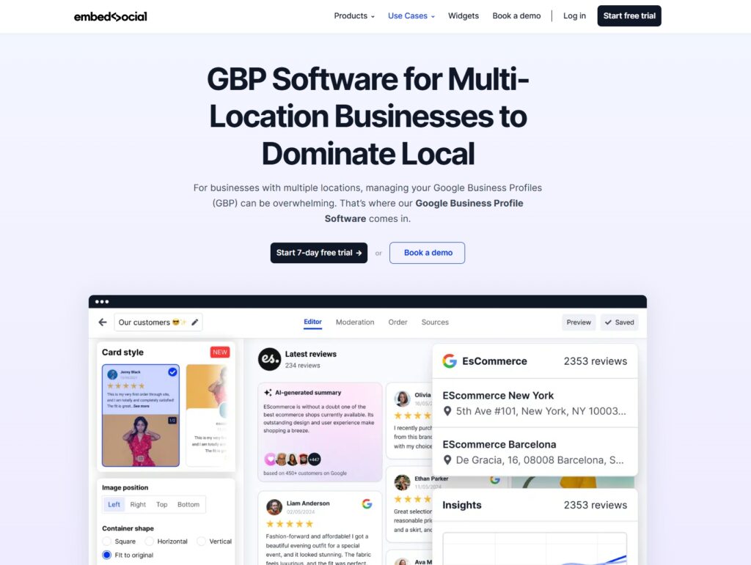The image size is (751, 565).
Task: Click the pencil icon to rename Our customers
Action: coord(195,322)
